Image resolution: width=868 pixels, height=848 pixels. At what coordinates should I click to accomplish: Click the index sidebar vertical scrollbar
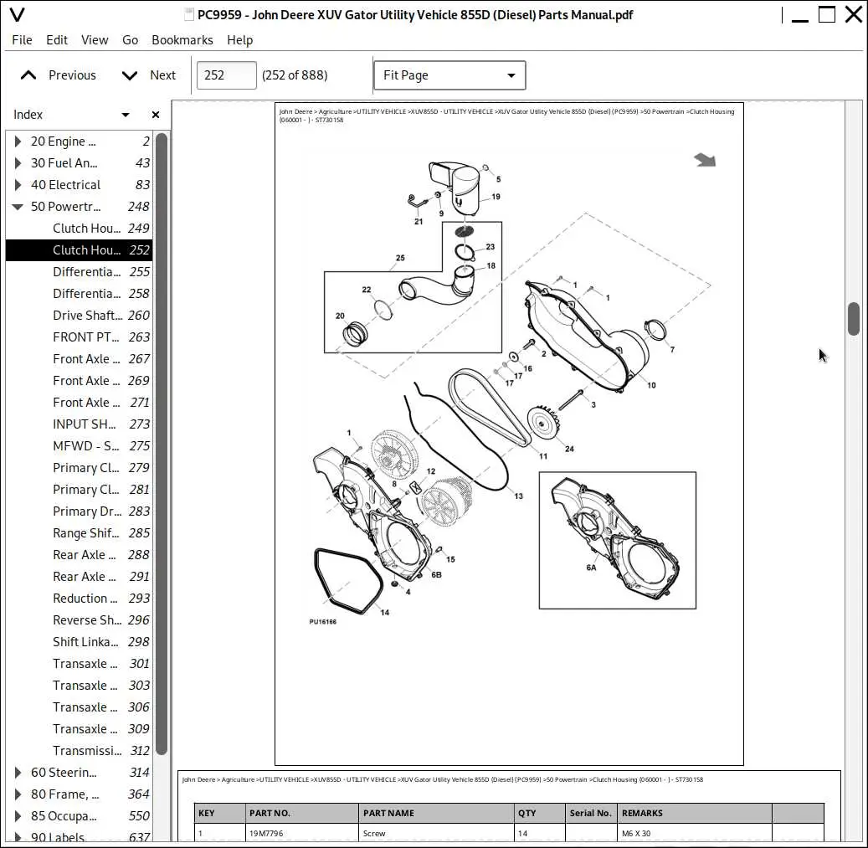tap(162, 444)
